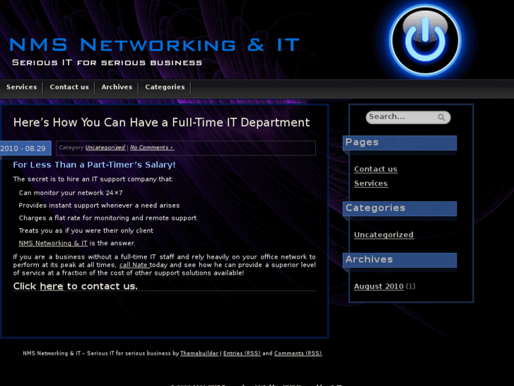Click the call Nate link
The image size is (514, 386).
click(x=134, y=265)
